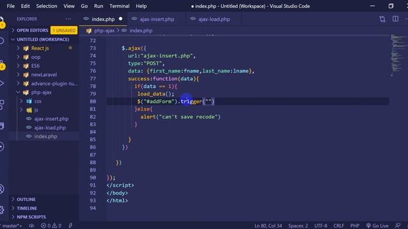Split editor right icon
This screenshot has height=229, width=408.
click(395, 19)
